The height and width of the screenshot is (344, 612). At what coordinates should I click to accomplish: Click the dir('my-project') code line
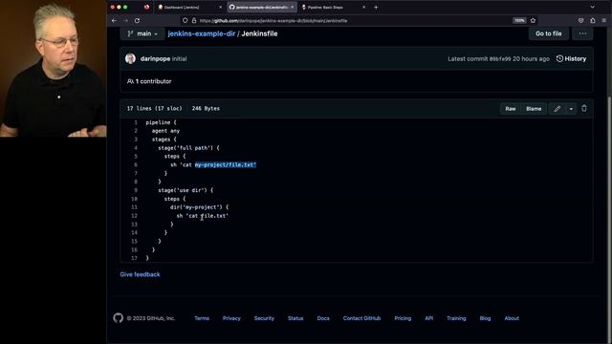[x=200, y=207]
